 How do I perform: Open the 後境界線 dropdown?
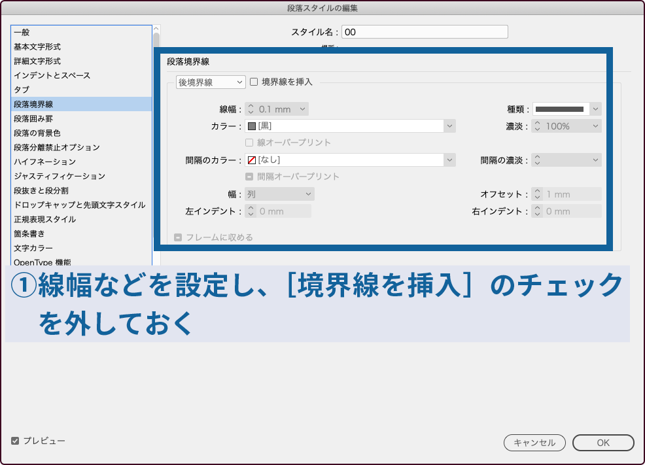click(x=209, y=82)
